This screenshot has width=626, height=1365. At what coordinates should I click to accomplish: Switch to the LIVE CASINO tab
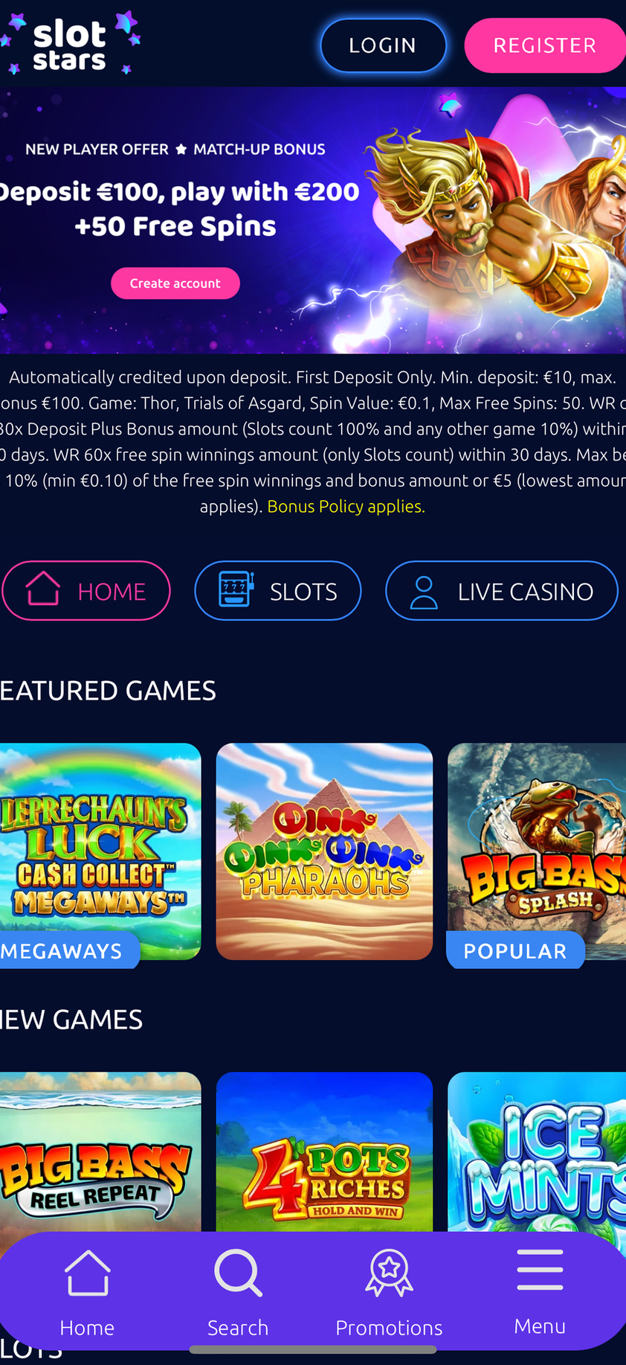coord(502,590)
